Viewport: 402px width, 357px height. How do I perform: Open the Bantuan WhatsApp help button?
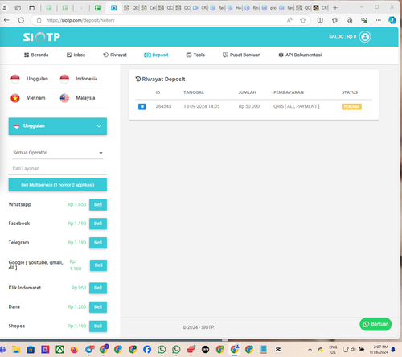375,324
